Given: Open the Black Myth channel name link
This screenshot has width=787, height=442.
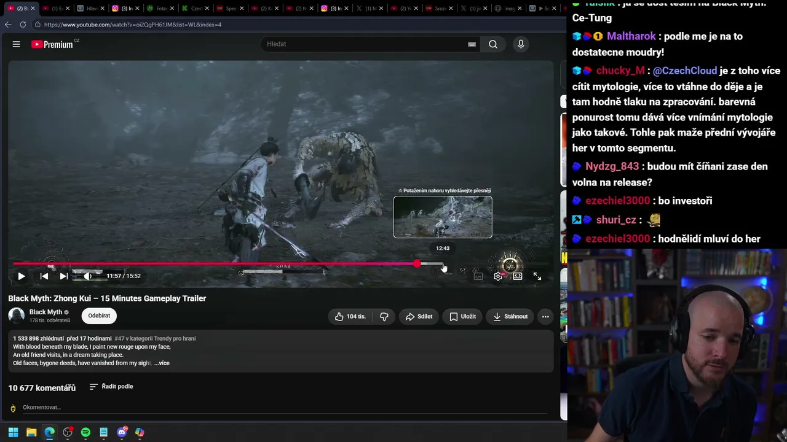Looking at the screenshot, I should coord(45,312).
